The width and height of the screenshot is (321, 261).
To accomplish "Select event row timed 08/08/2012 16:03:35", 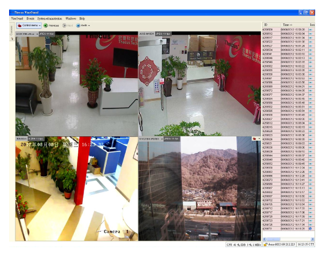I will click(x=288, y=70).
